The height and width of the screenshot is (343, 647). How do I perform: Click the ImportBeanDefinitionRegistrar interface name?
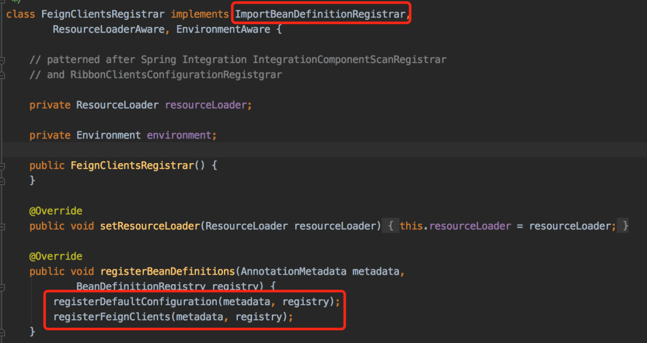(320, 14)
